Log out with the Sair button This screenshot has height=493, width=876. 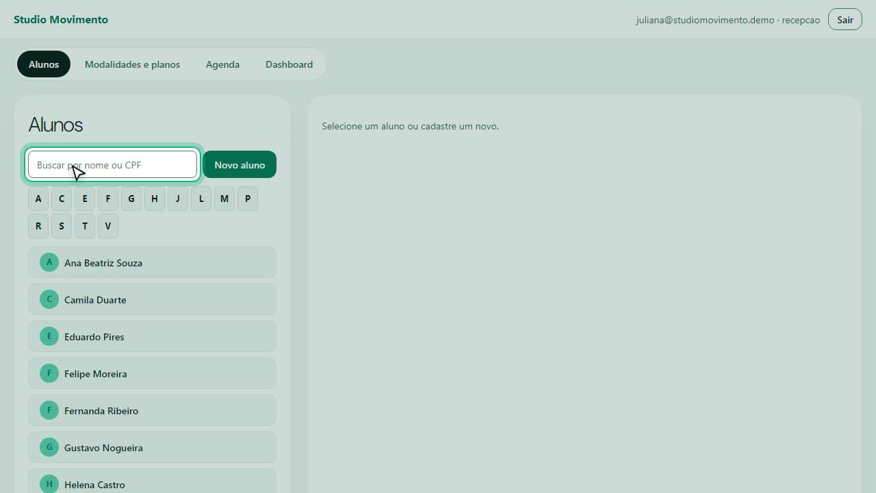tap(845, 19)
